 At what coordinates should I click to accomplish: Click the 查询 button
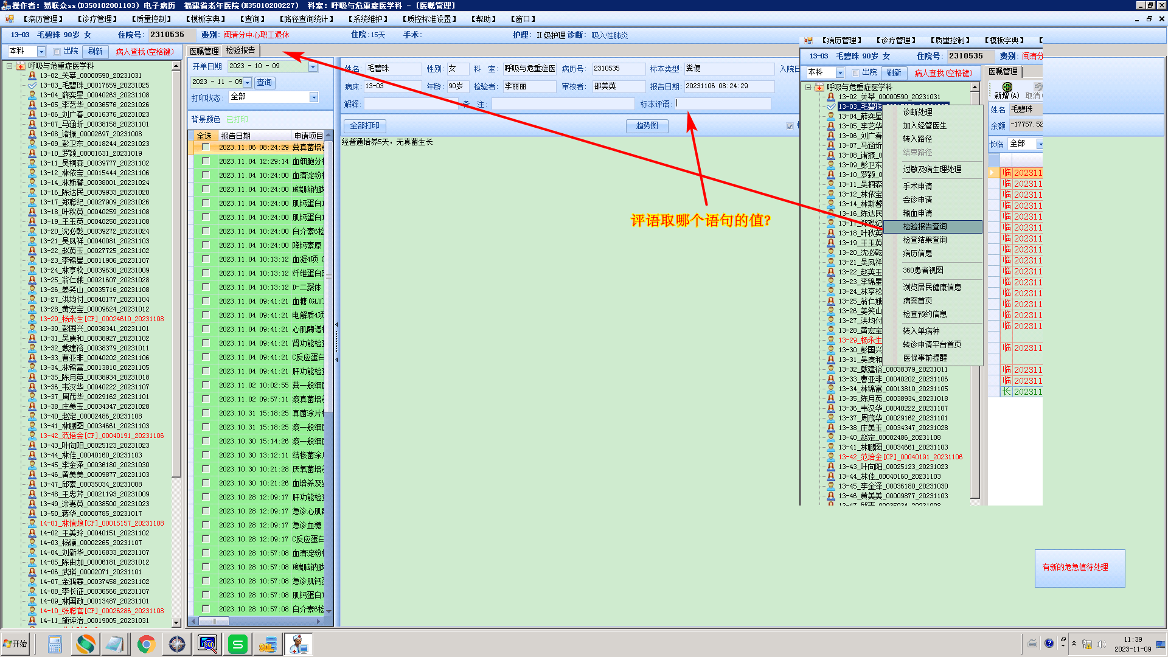tap(264, 83)
